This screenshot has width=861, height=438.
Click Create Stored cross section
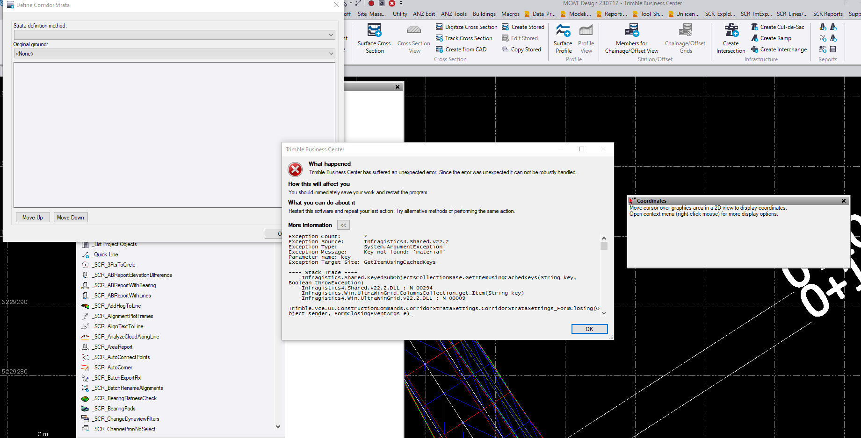click(x=523, y=27)
